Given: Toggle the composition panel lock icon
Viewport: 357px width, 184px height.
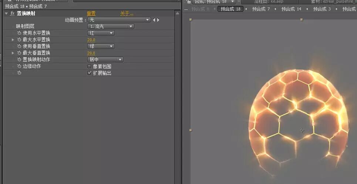Looking at the screenshot, I should click(x=189, y=1).
